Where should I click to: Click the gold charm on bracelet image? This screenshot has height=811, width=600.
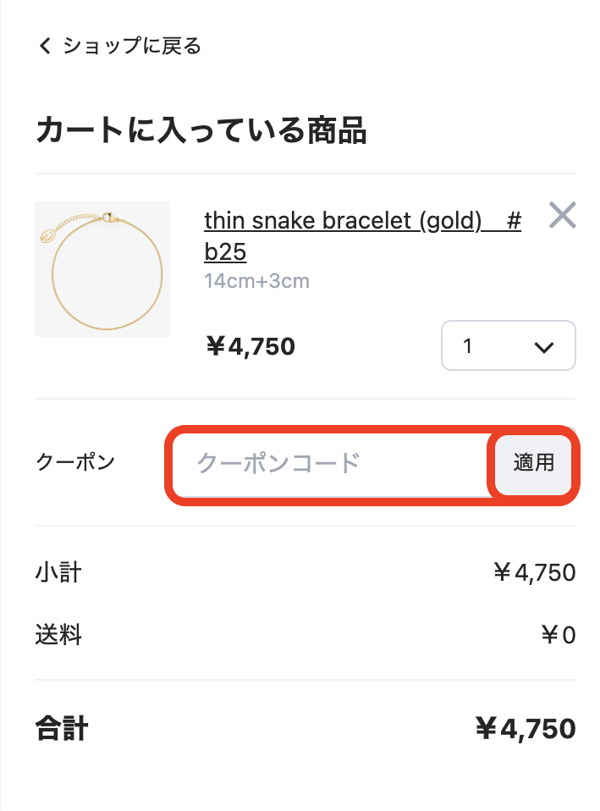pos(49,234)
